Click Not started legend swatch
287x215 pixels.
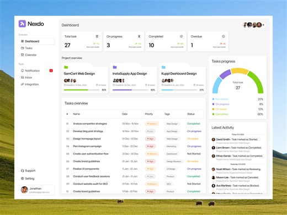(213, 99)
